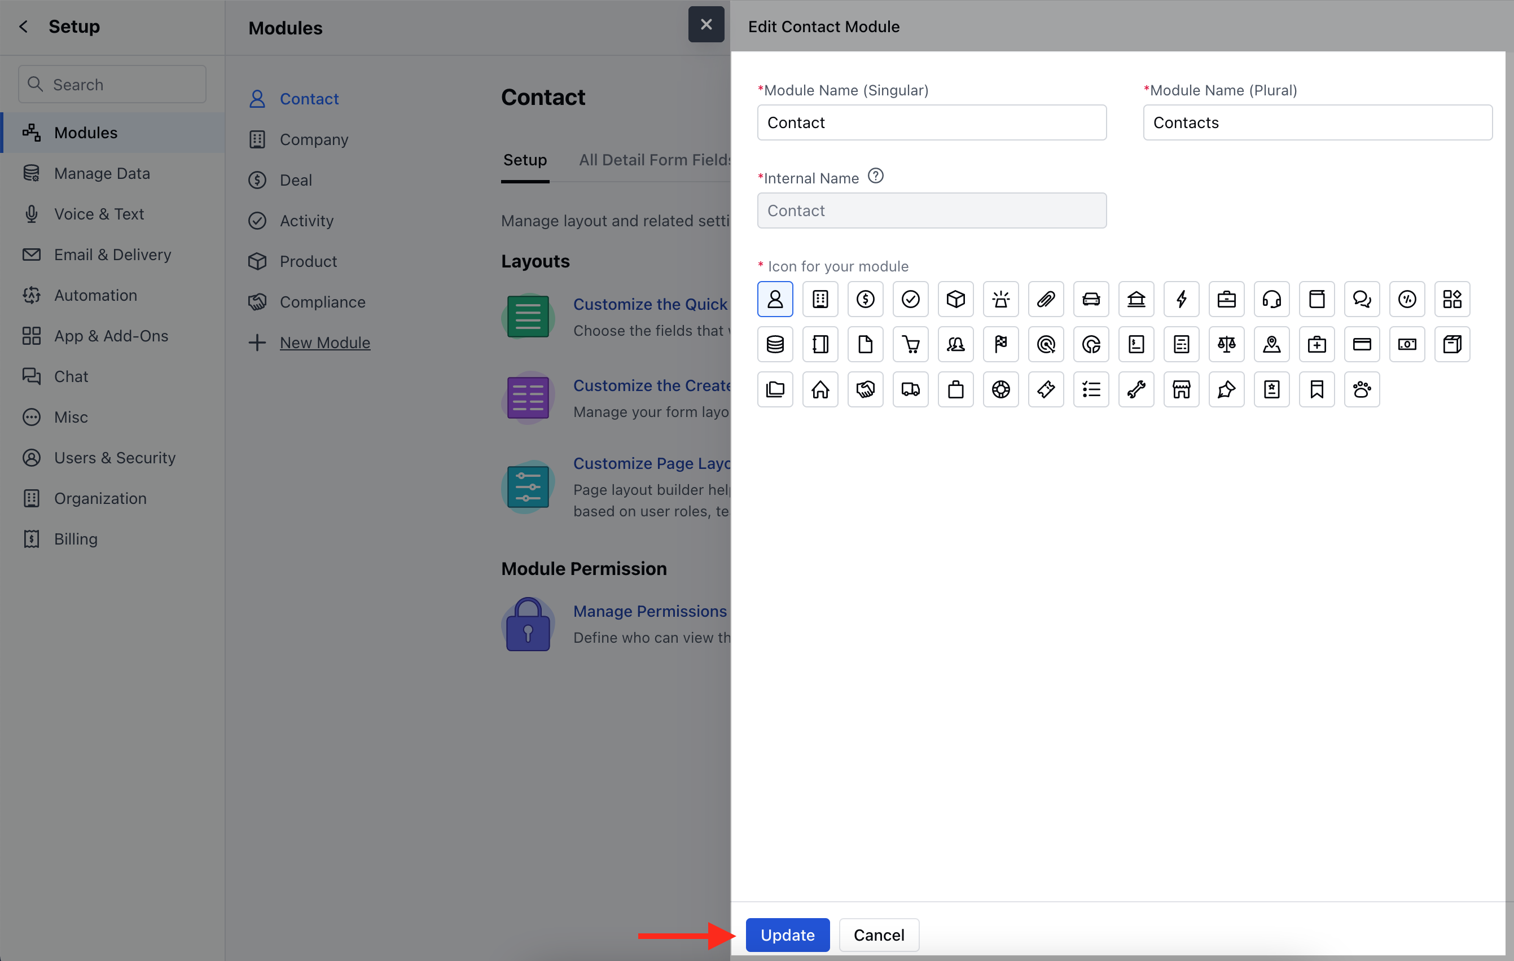Switch to All Detail Form Fields tab
The image size is (1514, 961).
[654, 160]
